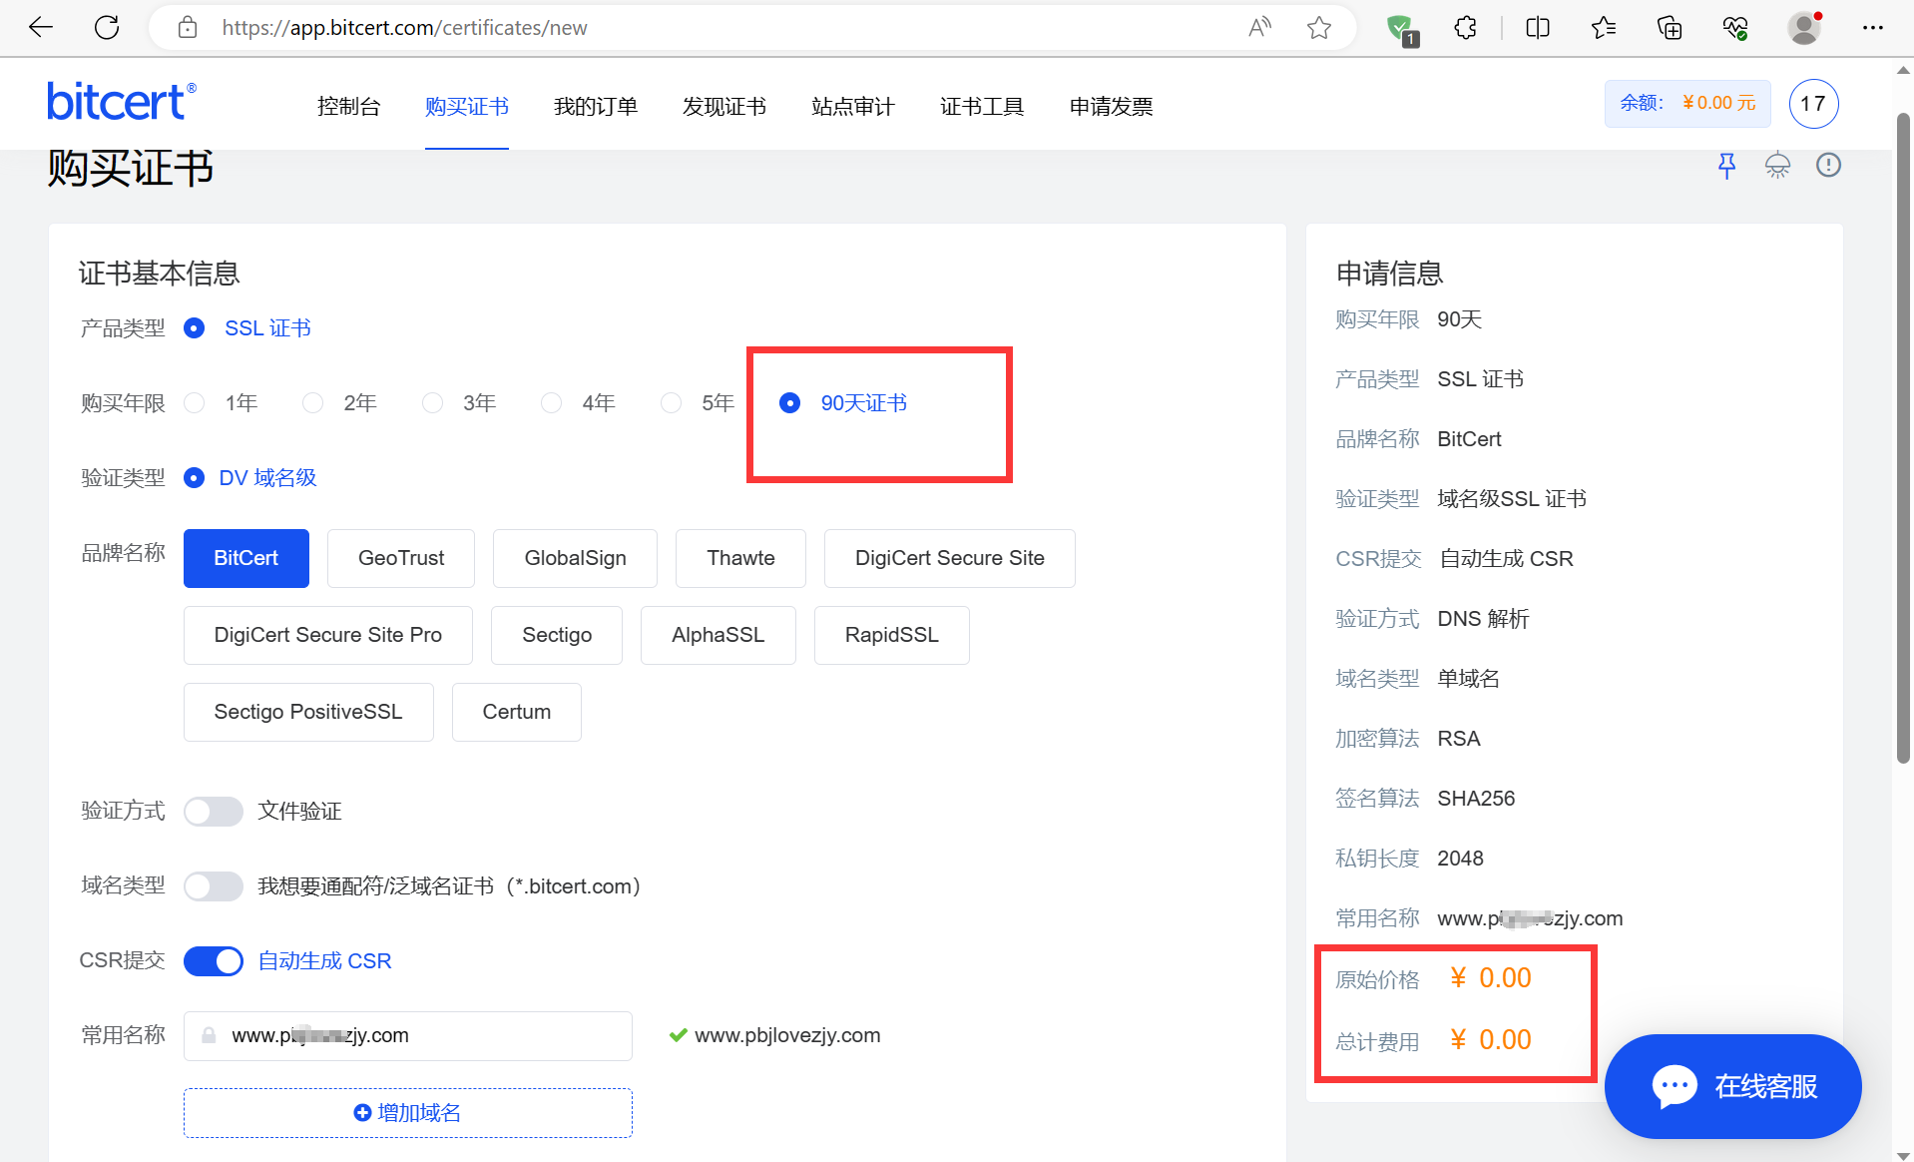
Task: Open the browser extensions puzzle icon
Action: (1465, 27)
